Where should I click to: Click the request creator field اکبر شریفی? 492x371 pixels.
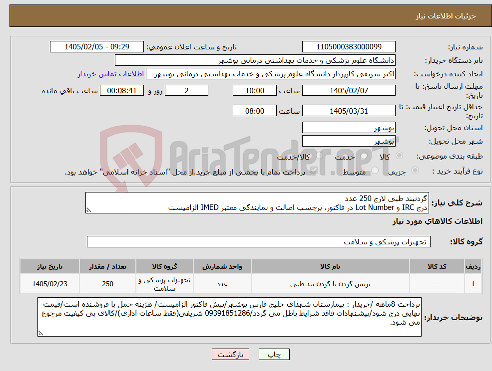point(270,74)
